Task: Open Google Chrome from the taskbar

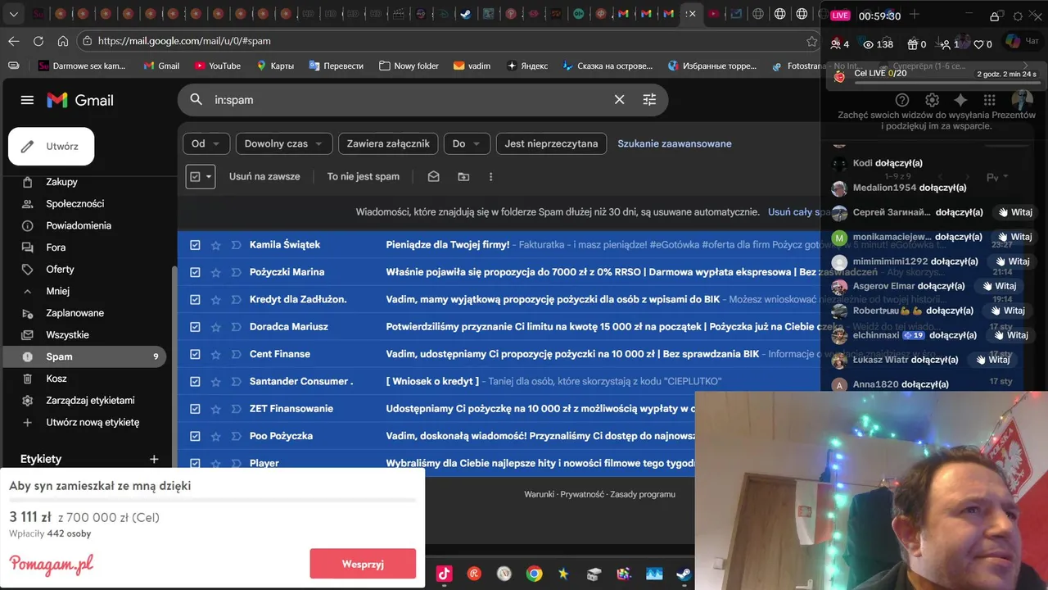Action: [x=534, y=574]
